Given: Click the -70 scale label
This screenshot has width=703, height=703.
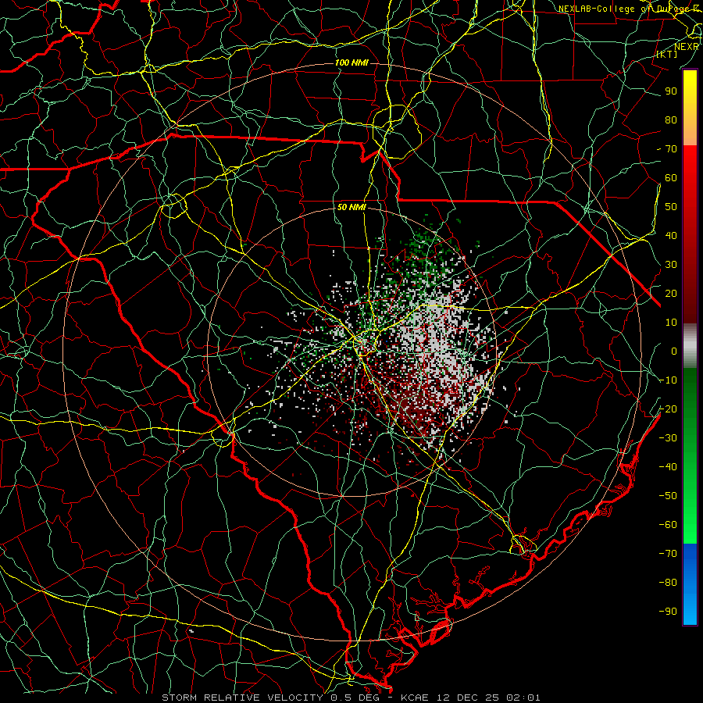Looking at the screenshot, I should (669, 554).
